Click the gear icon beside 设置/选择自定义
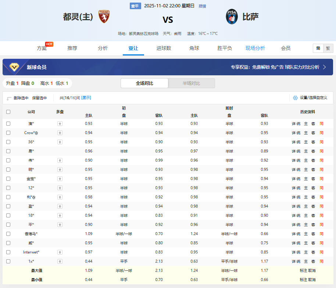 click(x=295, y=98)
